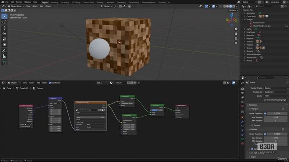The height and width of the screenshot is (162, 289).
Task: Collapse the Sampling panel
Action: coord(248,105)
